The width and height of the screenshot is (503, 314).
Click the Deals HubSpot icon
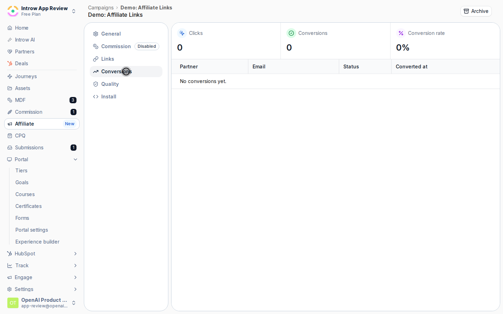(10, 63)
